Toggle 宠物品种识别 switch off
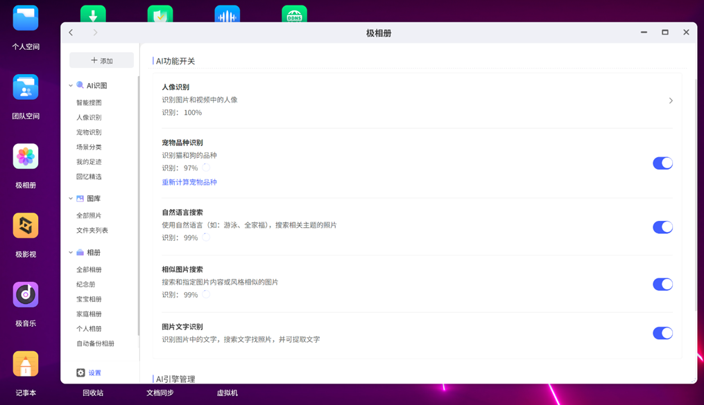This screenshot has height=405, width=704. pyautogui.click(x=662, y=163)
